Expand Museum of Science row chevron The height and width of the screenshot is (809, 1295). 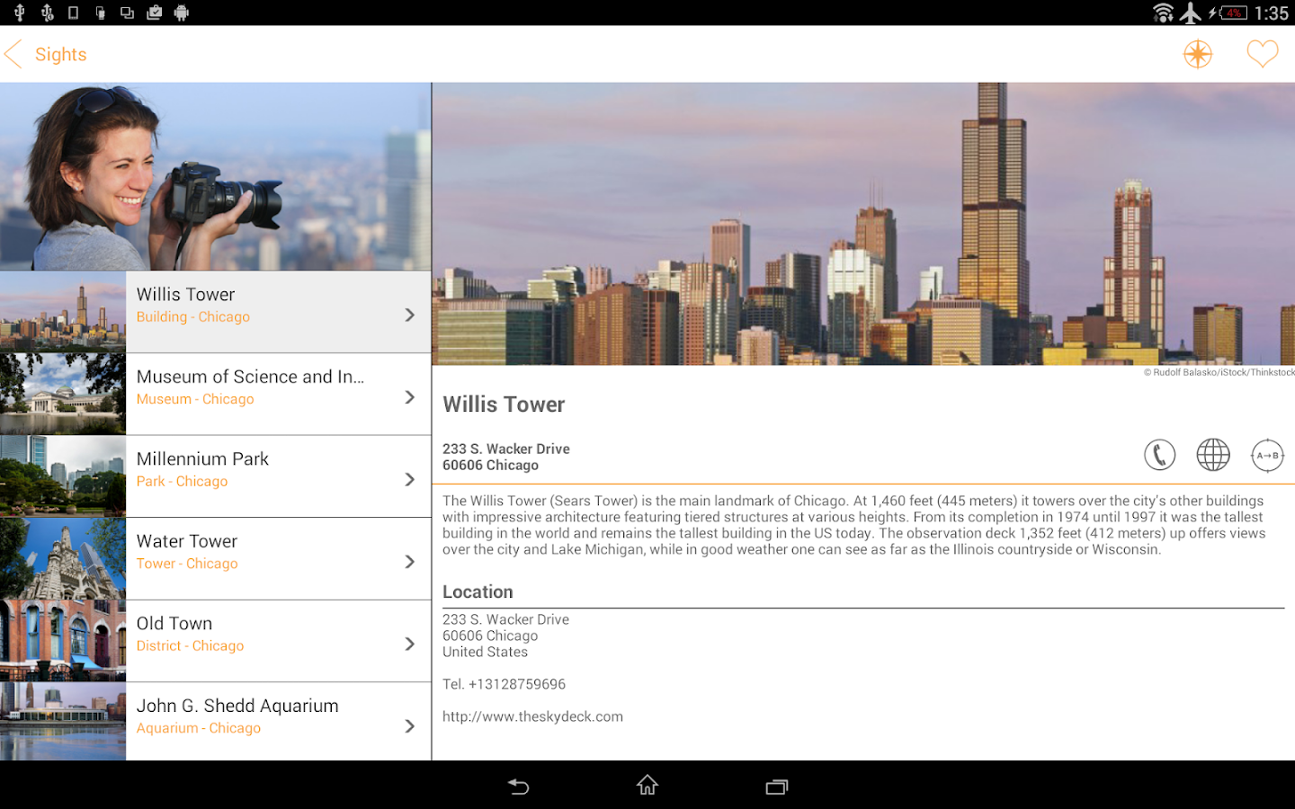click(x=409, y=397)
